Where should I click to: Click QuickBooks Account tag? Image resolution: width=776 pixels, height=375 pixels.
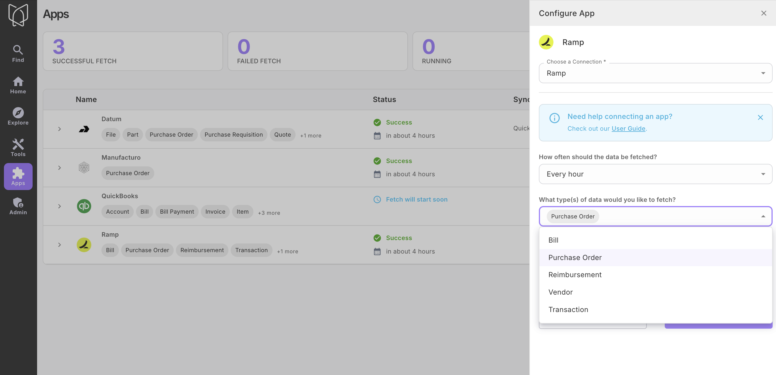click(117, 212)
